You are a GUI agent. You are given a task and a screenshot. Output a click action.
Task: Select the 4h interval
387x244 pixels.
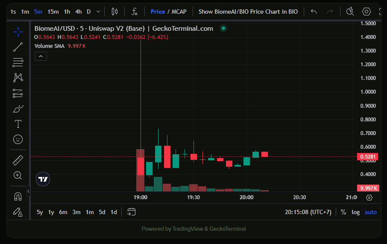pos(79,12)
